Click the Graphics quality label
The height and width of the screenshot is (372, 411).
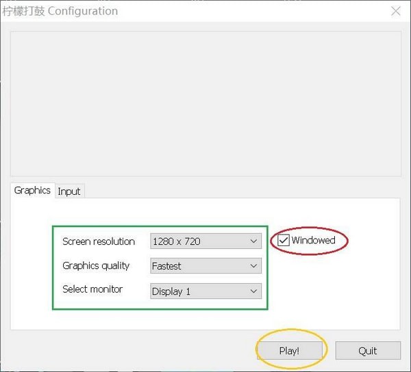(96, 266)
